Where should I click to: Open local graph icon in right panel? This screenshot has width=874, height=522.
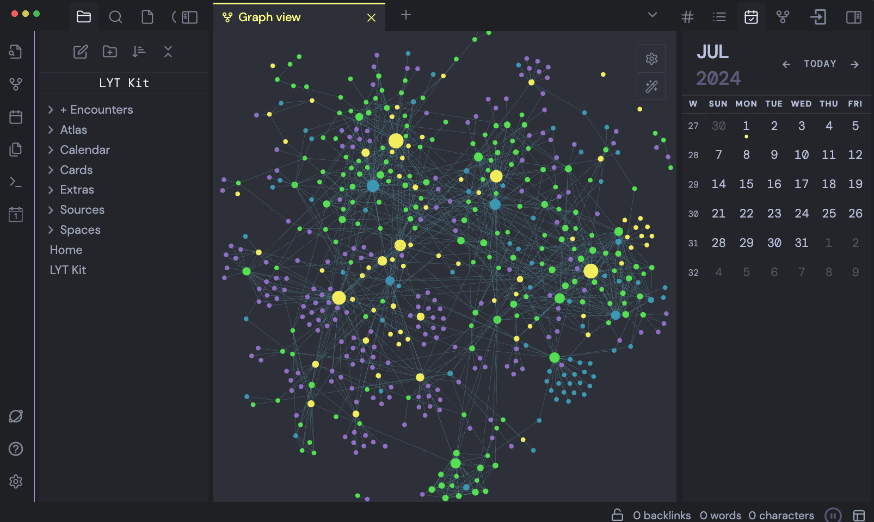(x=783, y=17)
